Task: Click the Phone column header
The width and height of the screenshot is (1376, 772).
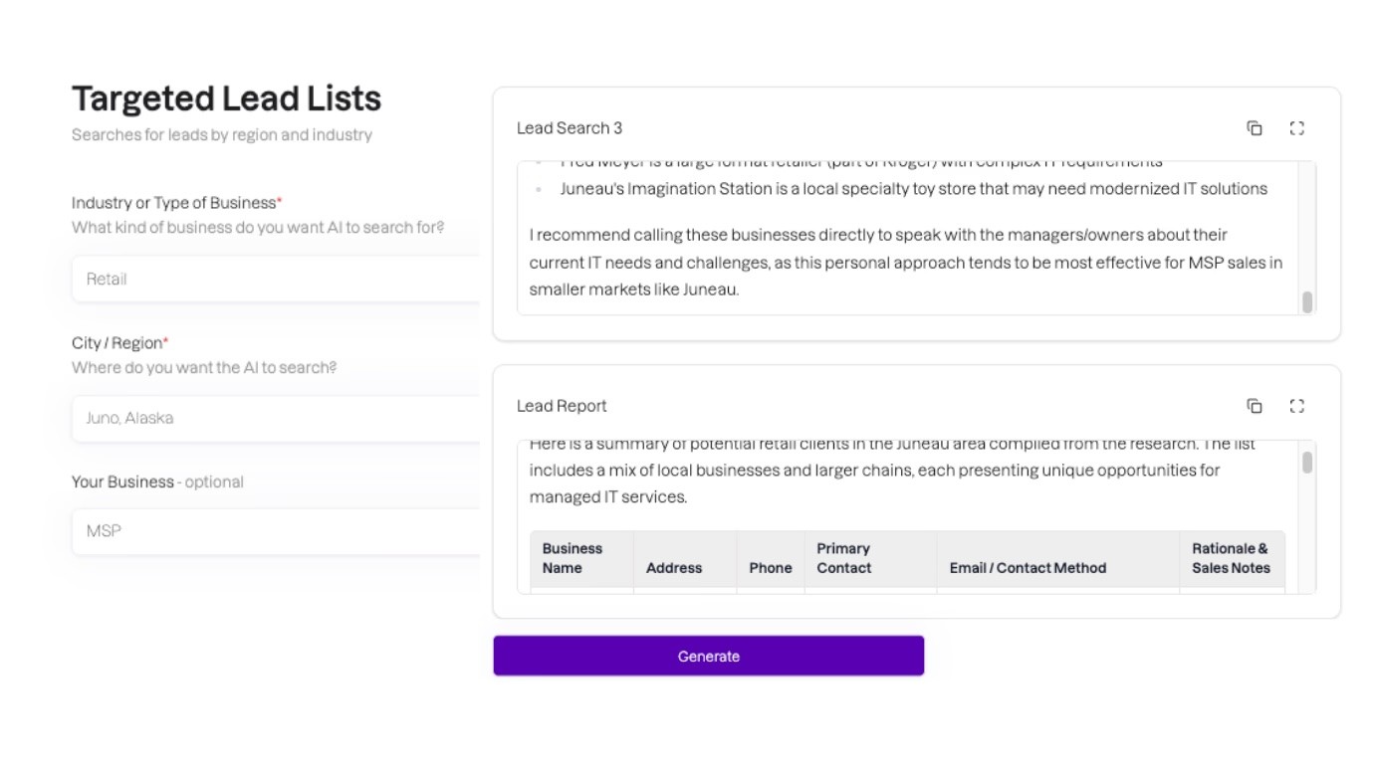Action: (x=771, y=568)
